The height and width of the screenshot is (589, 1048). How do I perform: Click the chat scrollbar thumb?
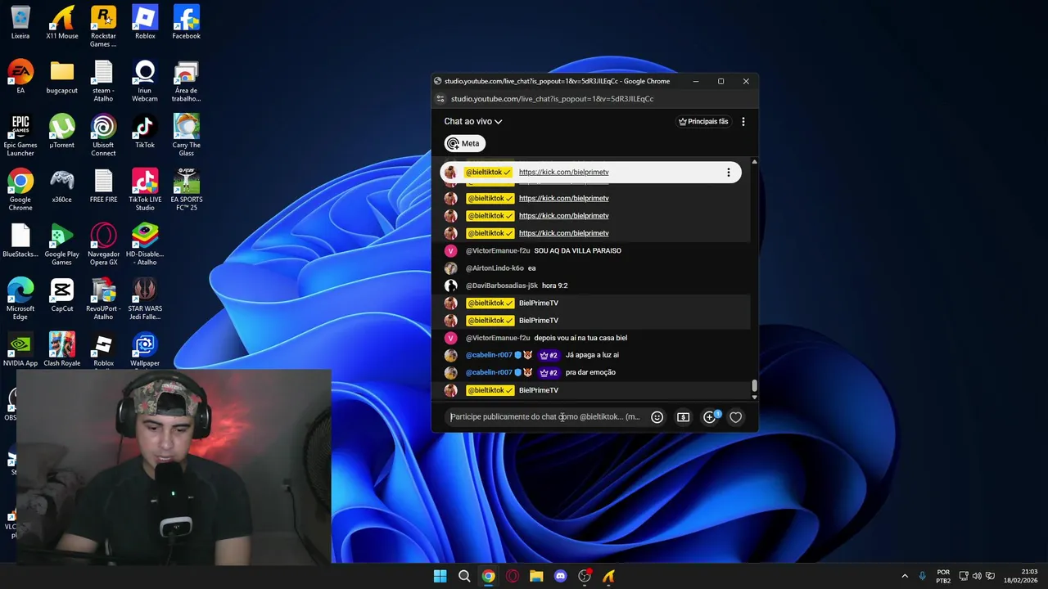754,385
